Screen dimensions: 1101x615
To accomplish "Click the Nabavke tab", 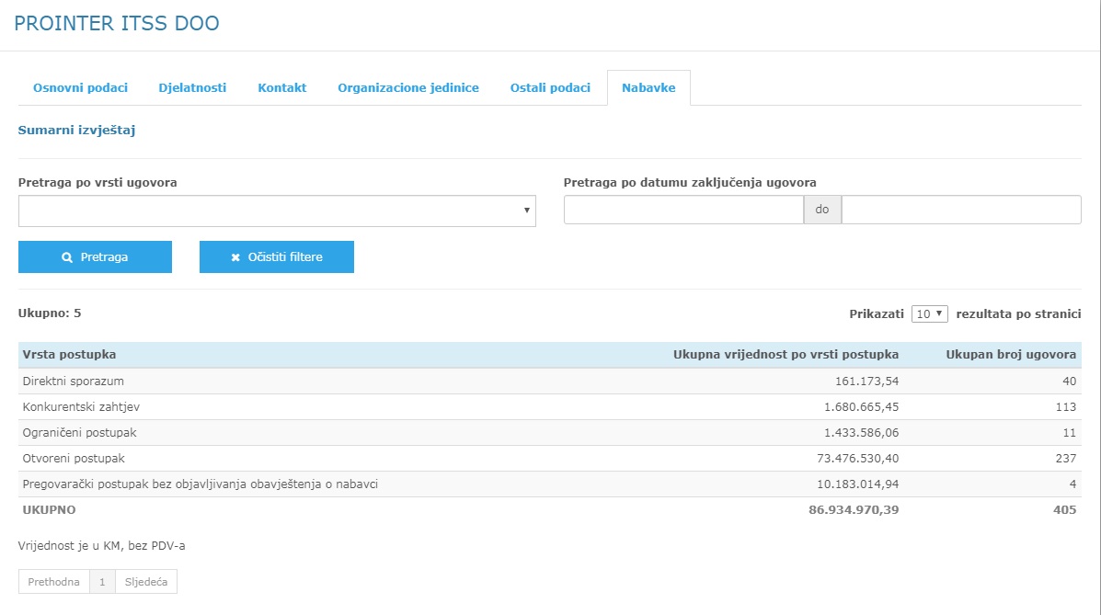I will pos(648,87).
